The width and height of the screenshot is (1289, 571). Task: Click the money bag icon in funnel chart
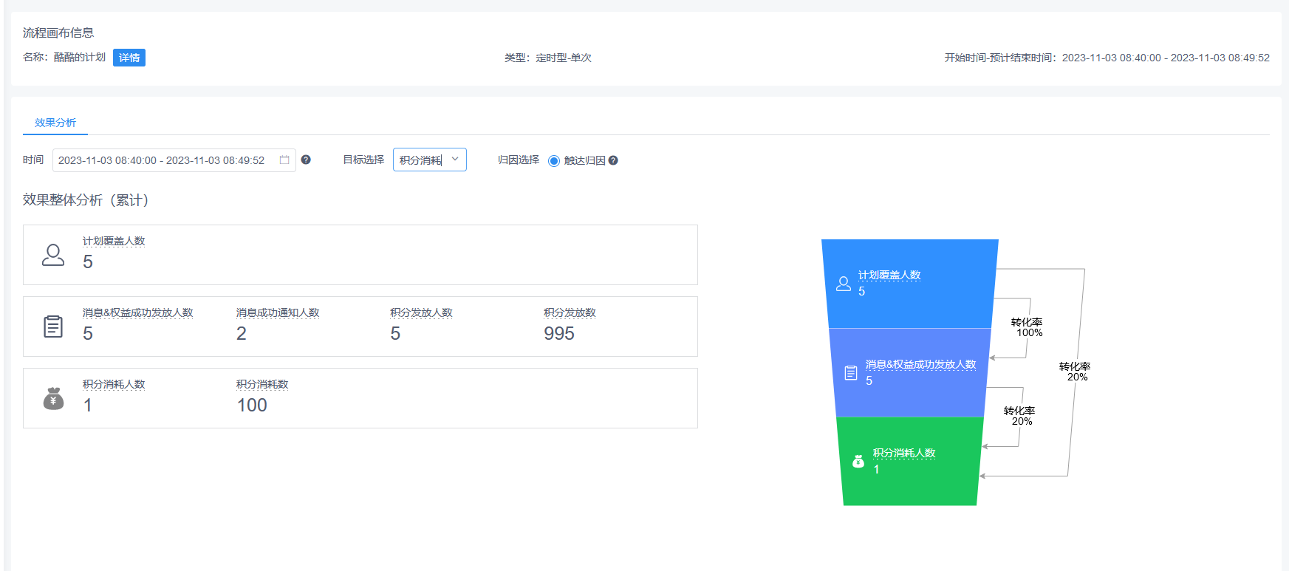coord(858,462)
